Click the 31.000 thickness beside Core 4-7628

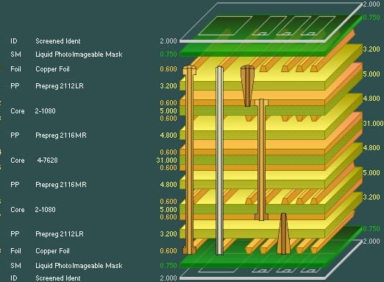[x=166, y=161]
